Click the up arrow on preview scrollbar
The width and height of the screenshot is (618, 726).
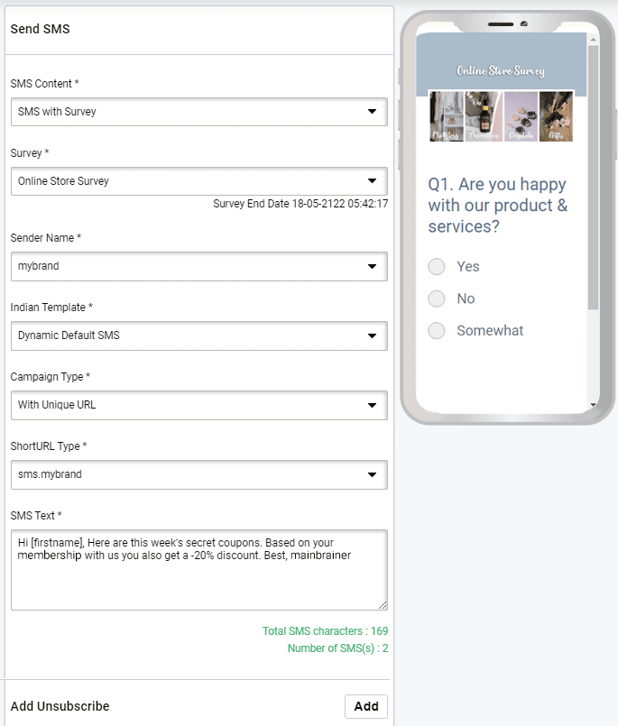[x=593, y=39]
